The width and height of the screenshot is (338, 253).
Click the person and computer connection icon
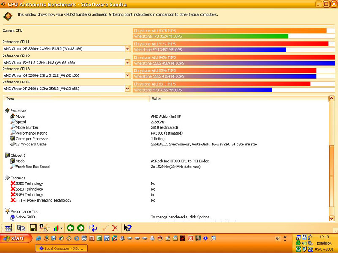point(43,228)
